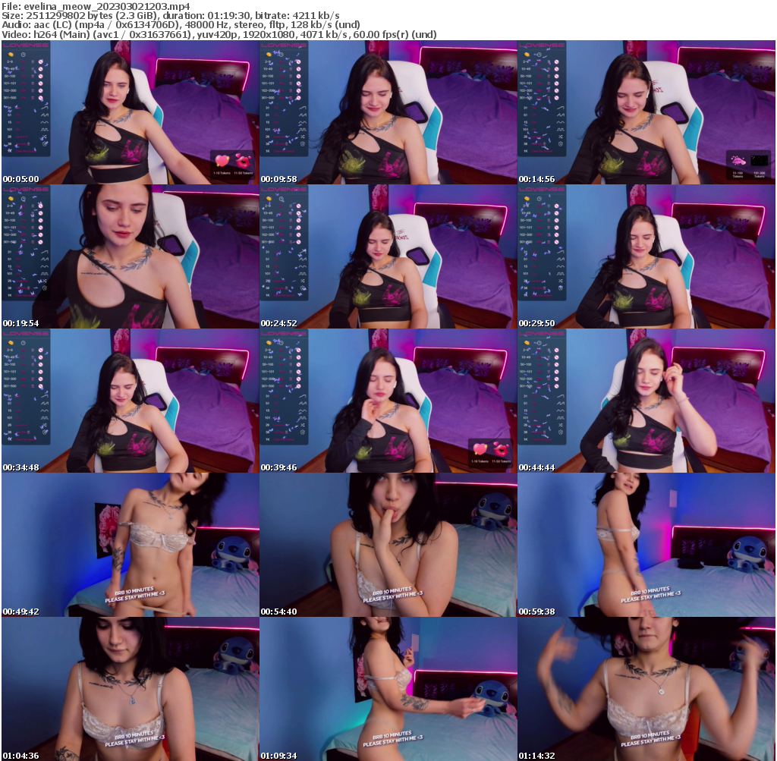This screenshot has height=761, width=777.
Task: Click the heart emoji for 1-10 Tokens
Action: [222, 161]
